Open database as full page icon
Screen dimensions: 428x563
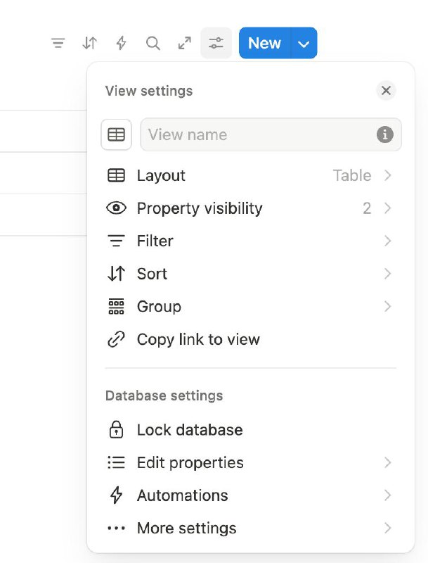tap(185, 43)
